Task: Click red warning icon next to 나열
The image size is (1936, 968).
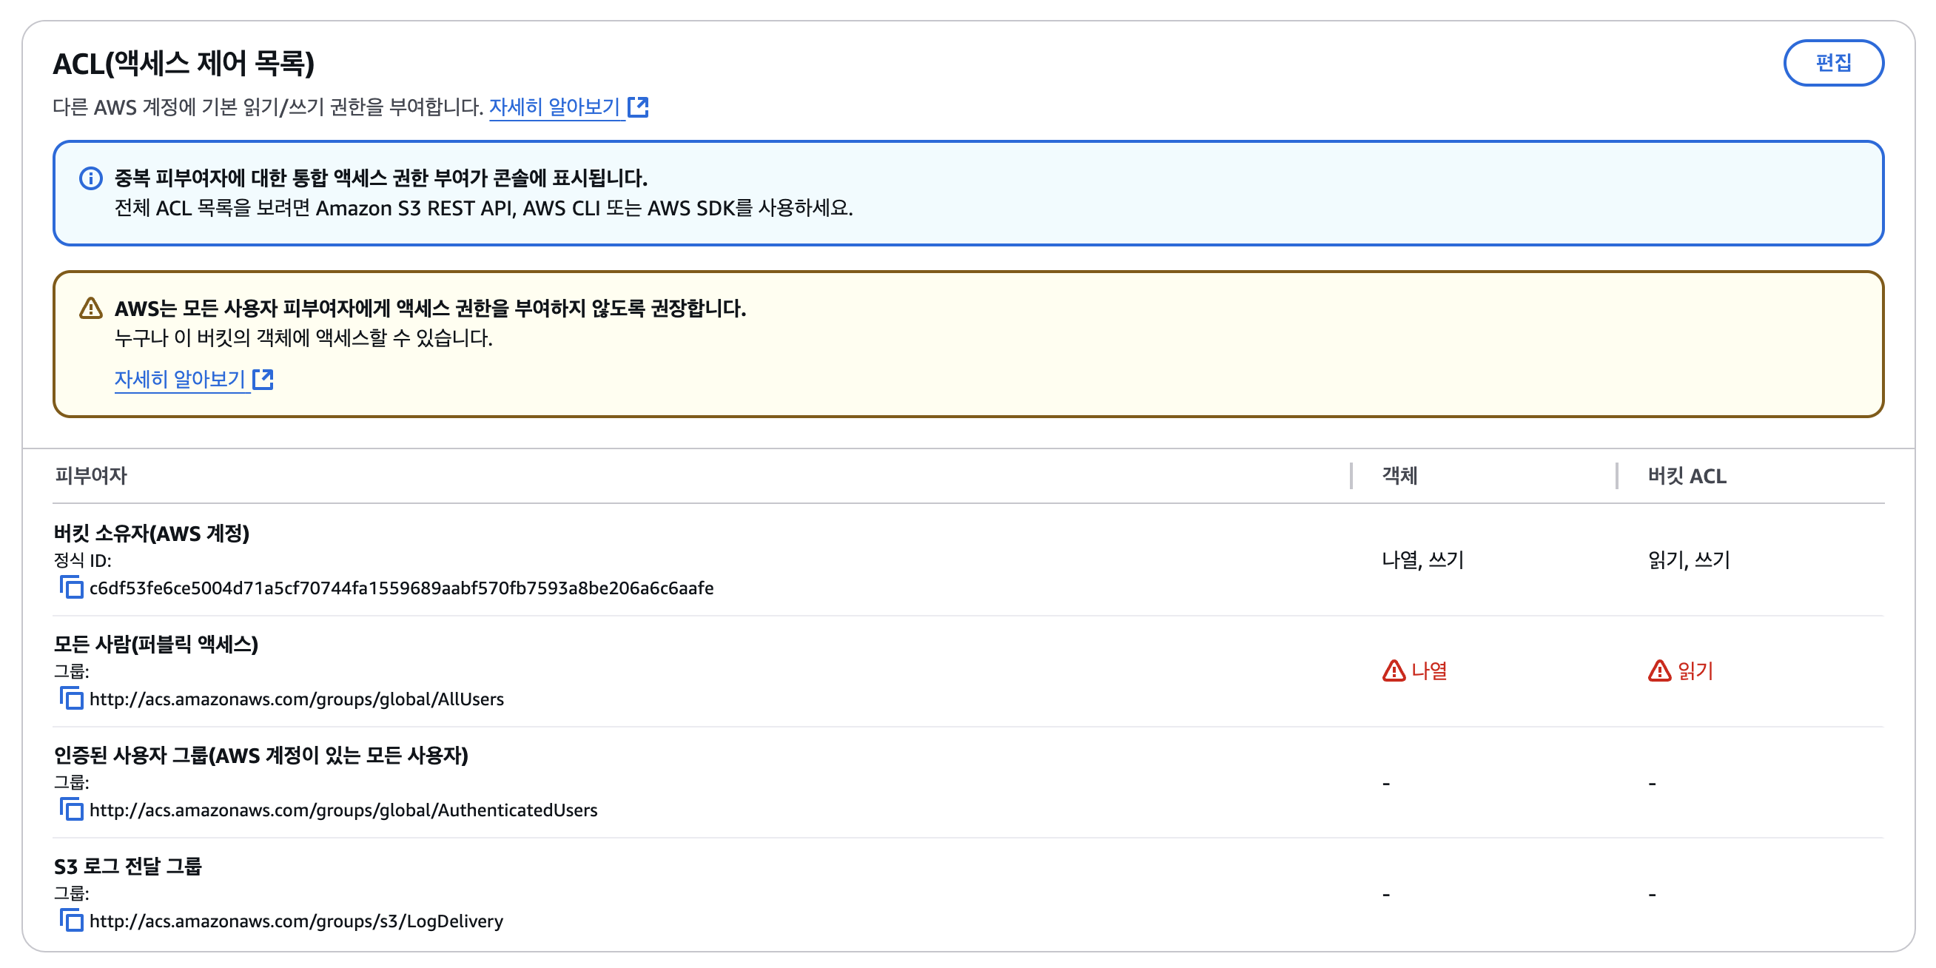Action: [1394, 670]
